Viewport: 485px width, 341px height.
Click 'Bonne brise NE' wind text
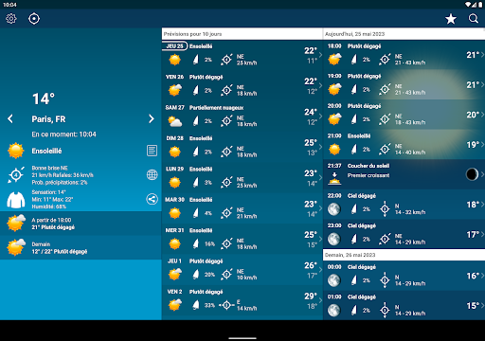tap(49, 168)
